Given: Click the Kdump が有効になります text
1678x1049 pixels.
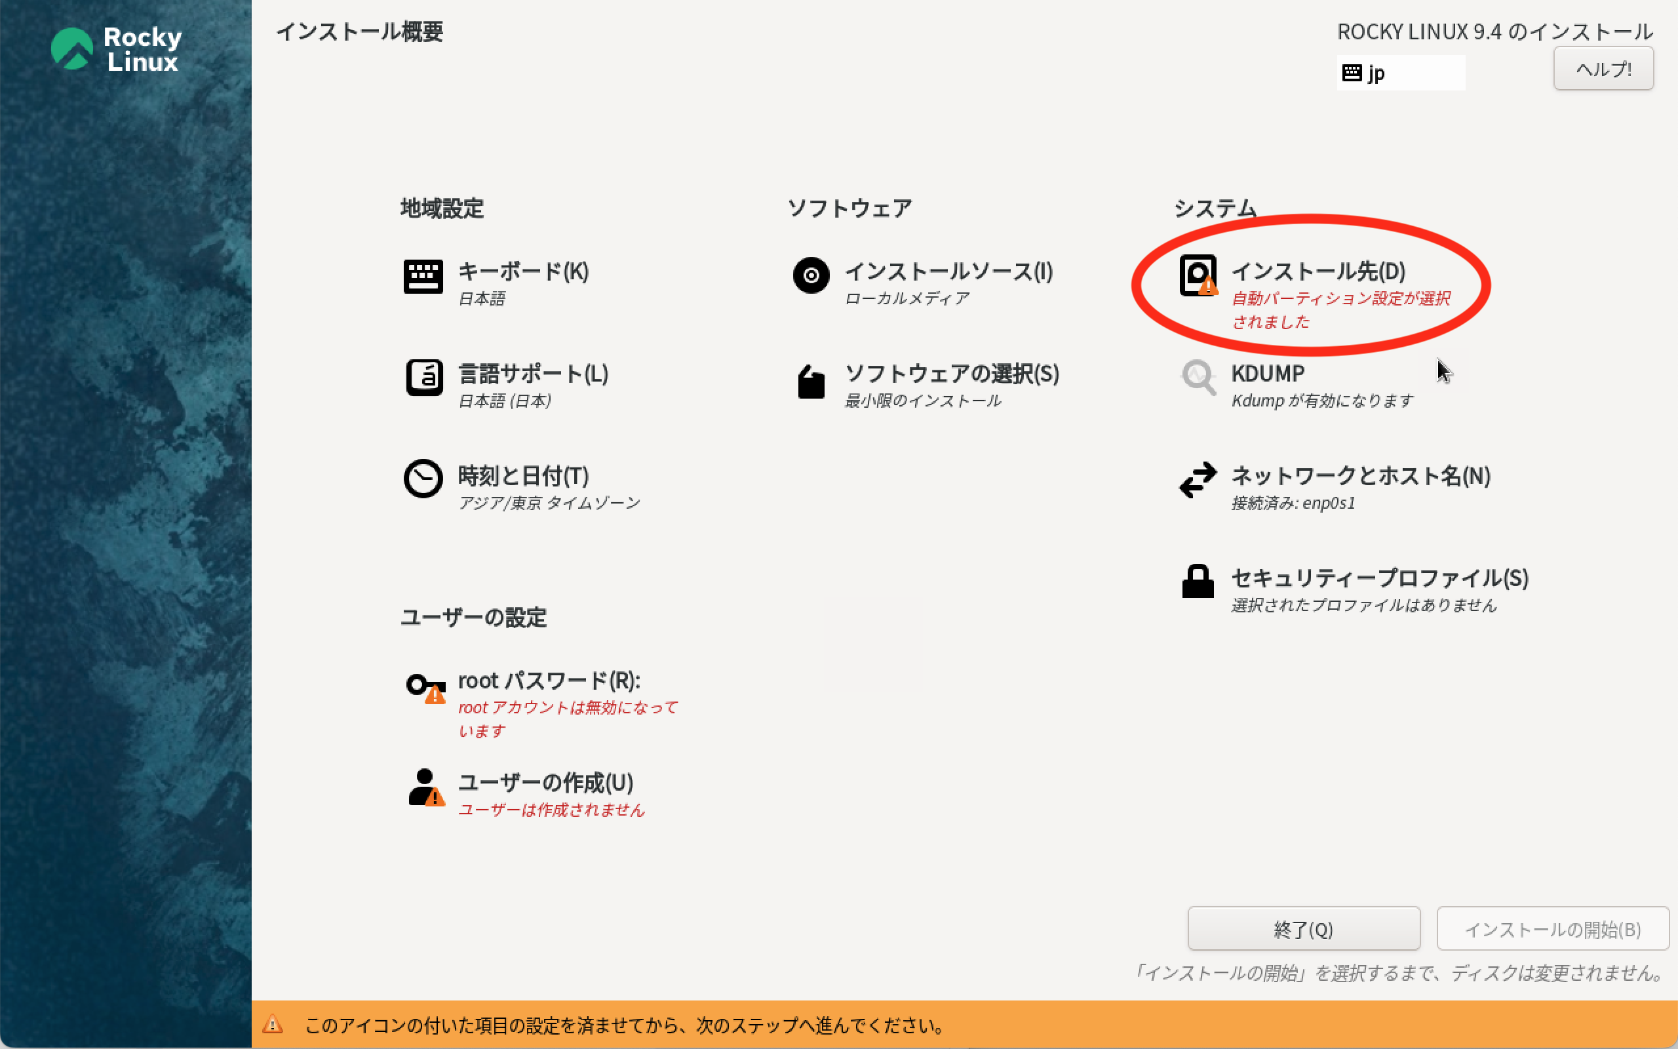Looking at the screenshot, I should (x=1322, y=401).
